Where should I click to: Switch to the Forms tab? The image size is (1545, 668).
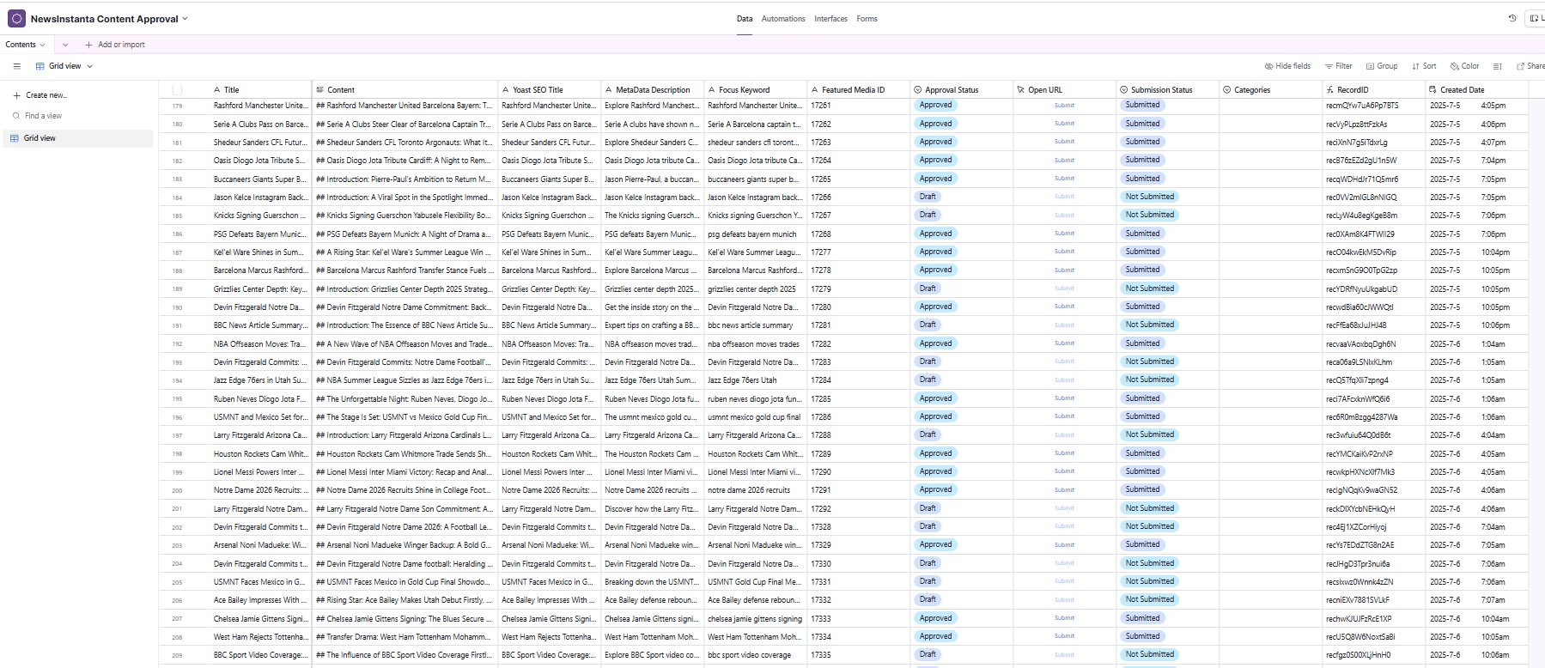click(867, 19)
